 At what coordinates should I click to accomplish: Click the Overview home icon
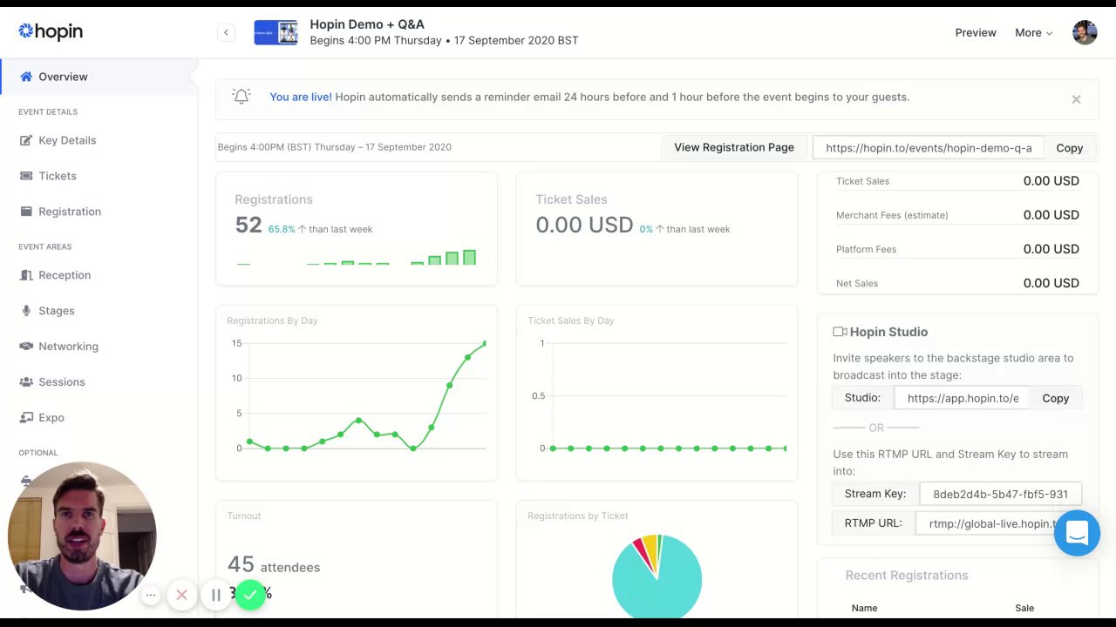tap(26, 77)
